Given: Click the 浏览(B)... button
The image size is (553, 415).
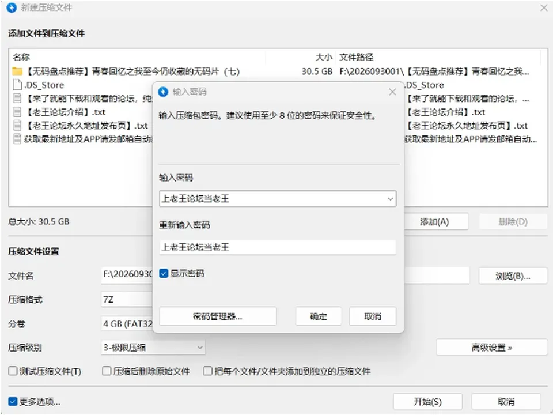Looking at the screenshot, I should pos(513,276).
